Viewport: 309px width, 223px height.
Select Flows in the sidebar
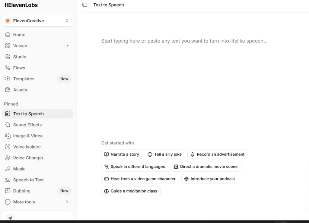point(37,68)
